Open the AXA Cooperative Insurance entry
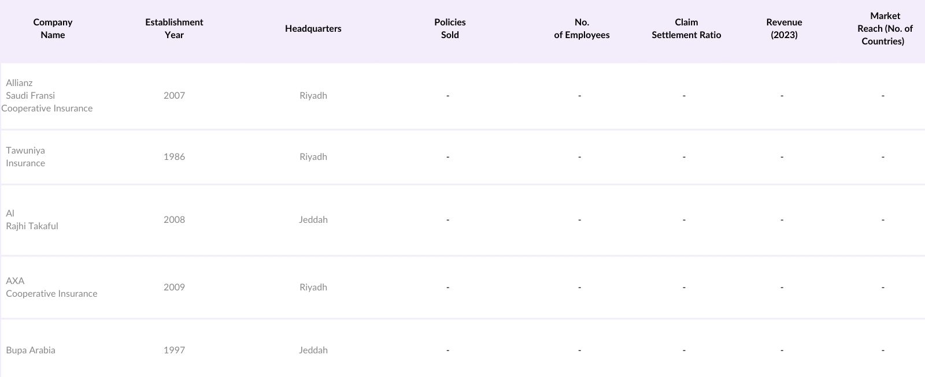The image size is (925, 377). pos(51,288)
